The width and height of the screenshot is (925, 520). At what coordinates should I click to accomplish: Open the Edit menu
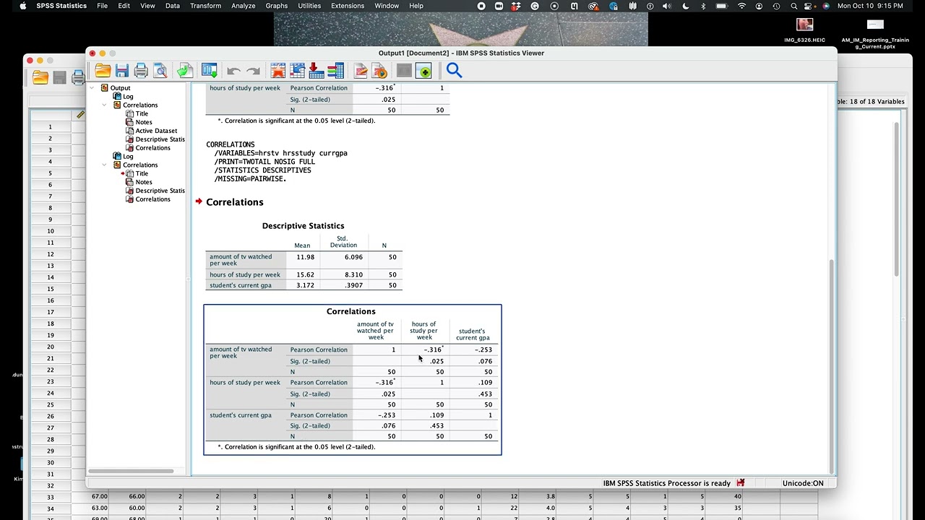[124, 6]
